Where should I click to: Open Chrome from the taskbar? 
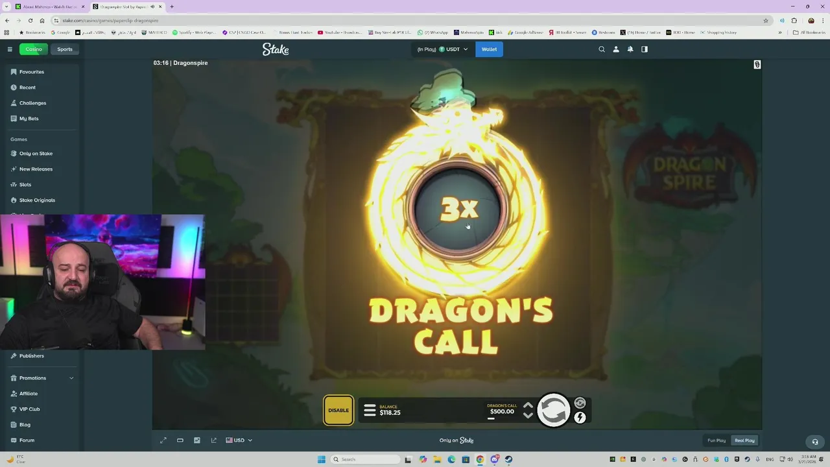480,459
